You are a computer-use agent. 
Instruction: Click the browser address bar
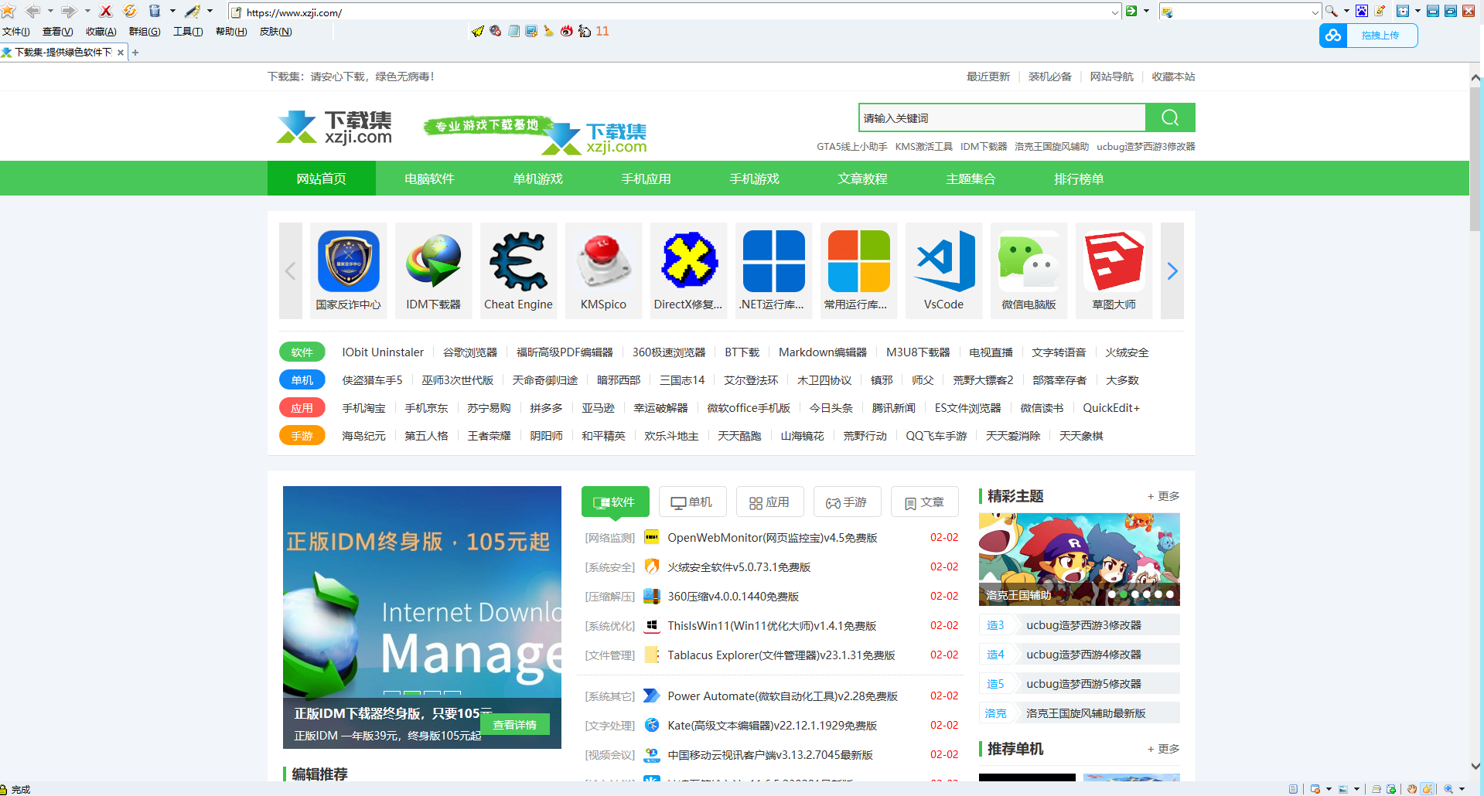point(673,12)
